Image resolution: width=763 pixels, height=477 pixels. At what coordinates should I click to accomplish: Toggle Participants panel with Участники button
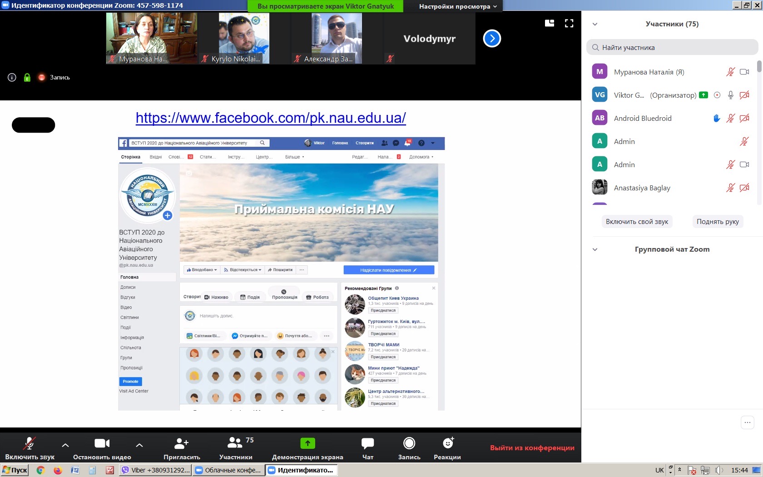236,447
